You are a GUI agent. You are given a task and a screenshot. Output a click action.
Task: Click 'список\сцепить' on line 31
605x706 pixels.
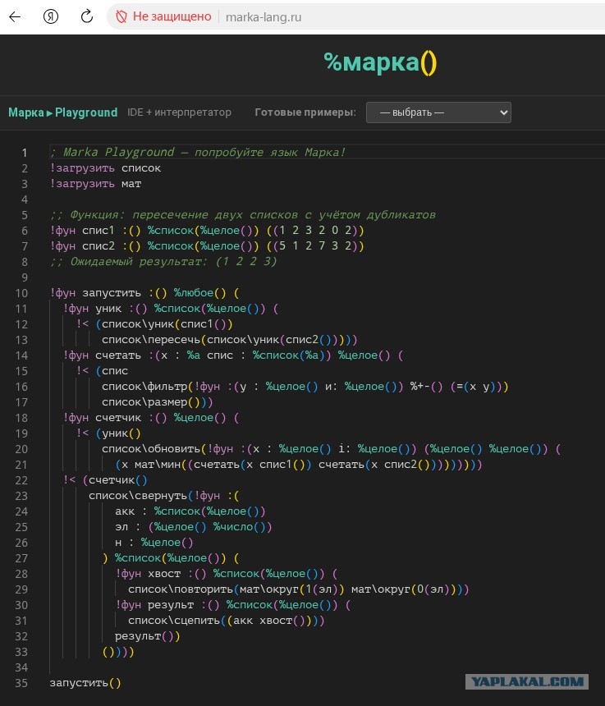174,621
